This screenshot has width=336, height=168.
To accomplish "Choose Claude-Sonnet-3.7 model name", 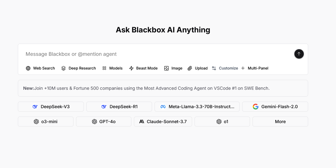I will [x=167, y=122].
